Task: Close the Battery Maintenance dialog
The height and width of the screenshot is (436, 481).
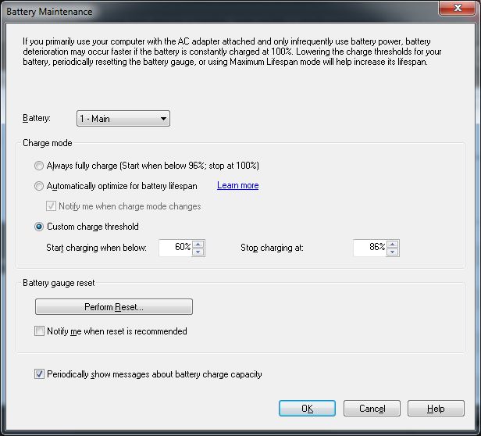Action: [x=457, y=8]
